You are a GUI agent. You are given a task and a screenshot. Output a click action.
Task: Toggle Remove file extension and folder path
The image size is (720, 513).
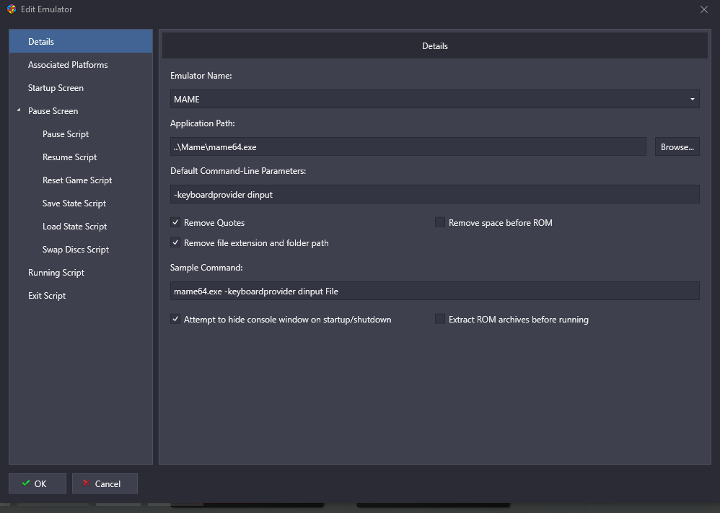pos(175,243)
